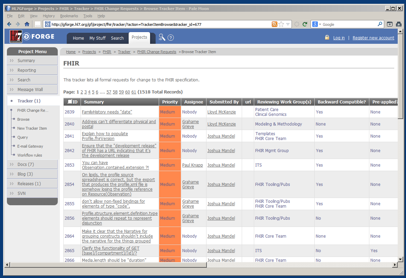Click Paul Knapp assignee link
406x278 pixels.
coord(192,165)
